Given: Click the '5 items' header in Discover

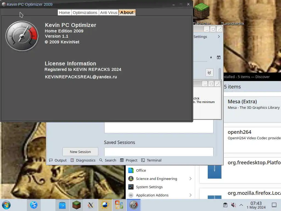Looking at the screenshot, I should 232,87.
